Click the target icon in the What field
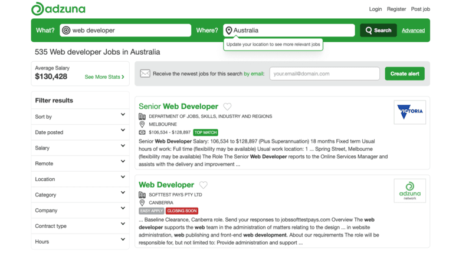Image resolution: width=472 pixels, height=253 pixels. 66,31
